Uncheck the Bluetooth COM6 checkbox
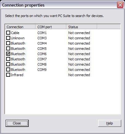 (x=8, y=54)
